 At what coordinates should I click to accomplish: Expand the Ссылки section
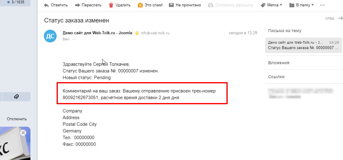[276, 77]
